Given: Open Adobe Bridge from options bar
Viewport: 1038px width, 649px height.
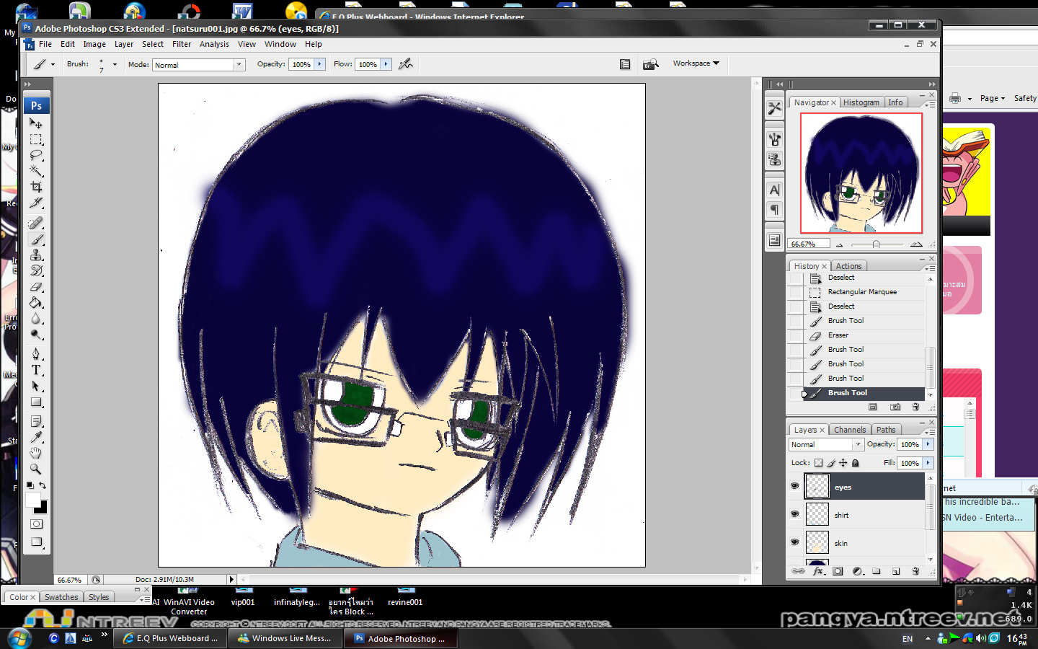Looking at the screenshot, I should 650,64.
